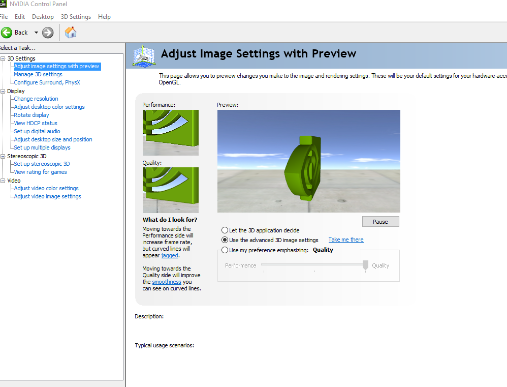This screenshot has height=387, width=507.
Task: Open the 3D Settings menu
Action: (x=76, y=16)
